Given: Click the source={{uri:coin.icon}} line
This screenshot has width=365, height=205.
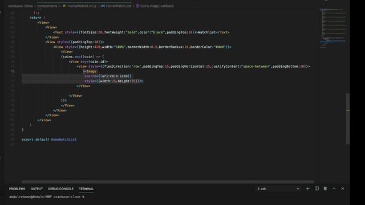Looking at the screenshot, I should click(108, 76).
